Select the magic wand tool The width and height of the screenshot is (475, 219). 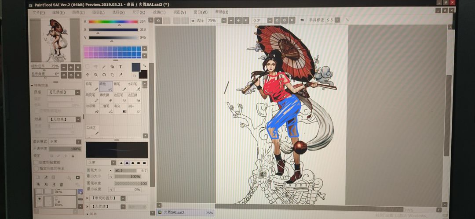(104, 67)
